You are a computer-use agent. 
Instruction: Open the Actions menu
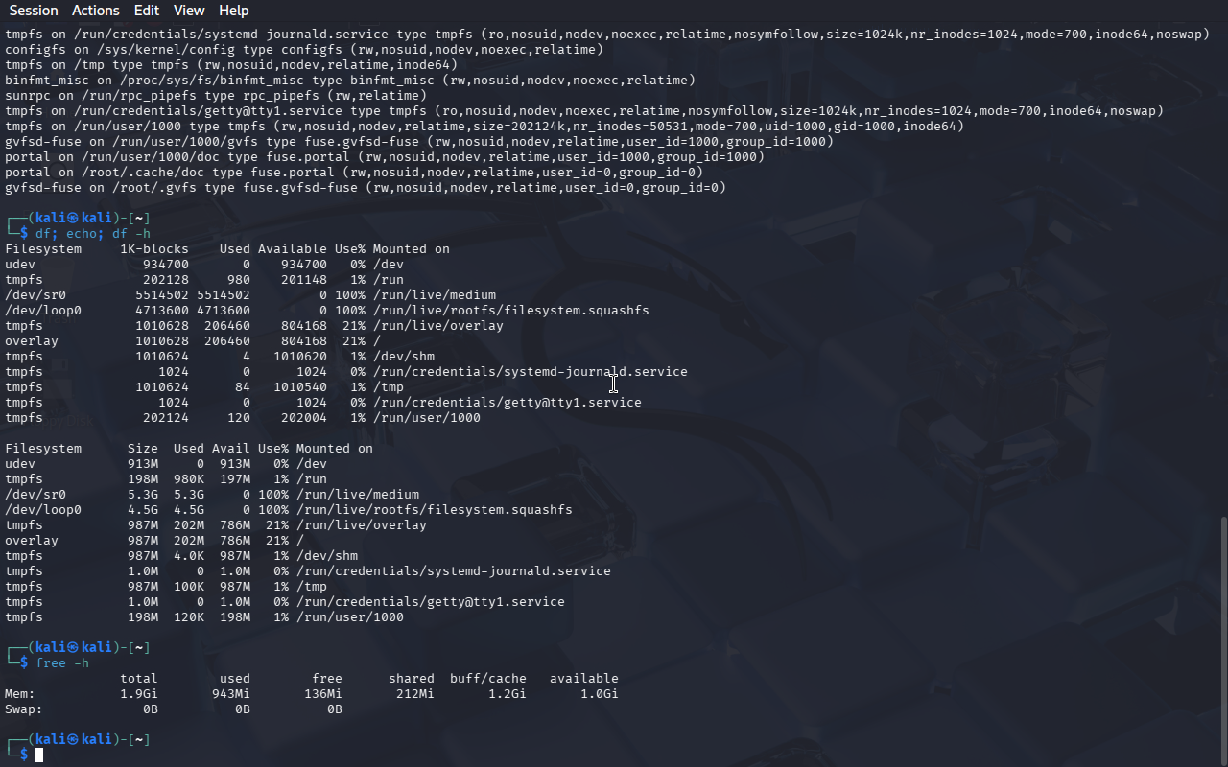point(96,11)
